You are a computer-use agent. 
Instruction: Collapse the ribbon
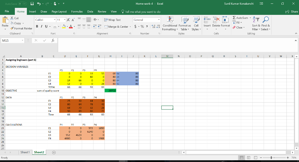click(x=296, y=33)
